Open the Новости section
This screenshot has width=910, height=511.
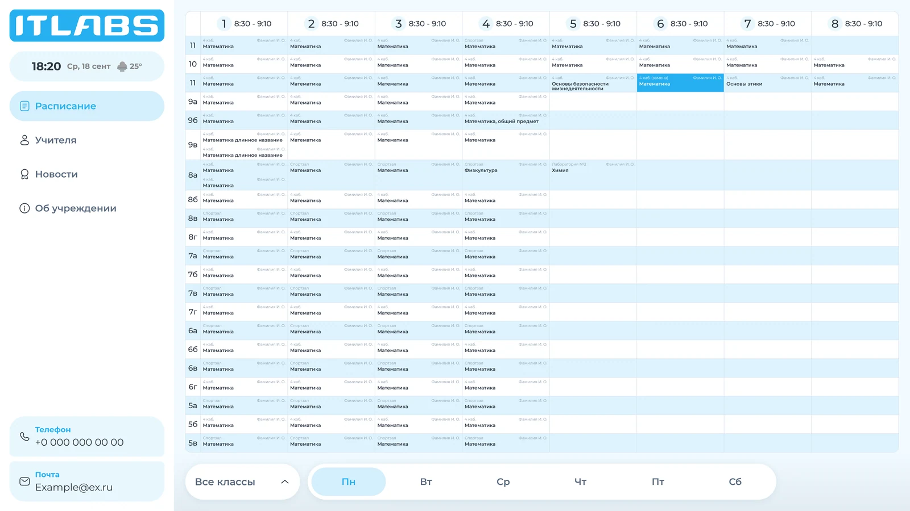coord(87,174)
